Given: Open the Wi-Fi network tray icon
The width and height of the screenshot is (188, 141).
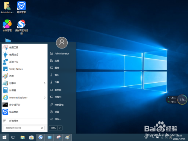Looking at the screenshot, I should click(x=162, y=138).
